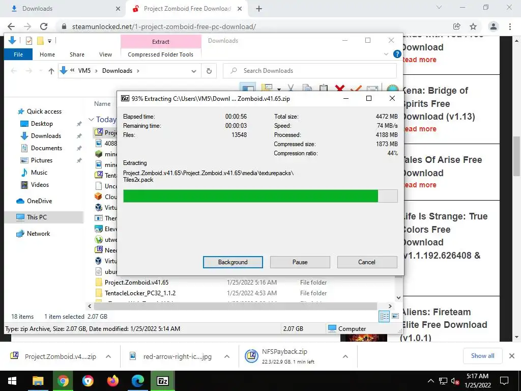Open Quick Access Toolbar customize dropdown
This screenshot has width=521, height=391.
49,41
